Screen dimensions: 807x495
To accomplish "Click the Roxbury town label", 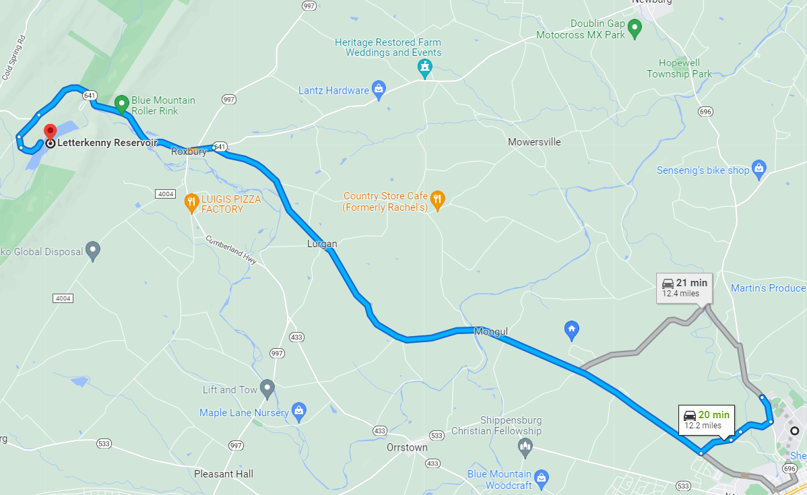I will click(189, 152).
